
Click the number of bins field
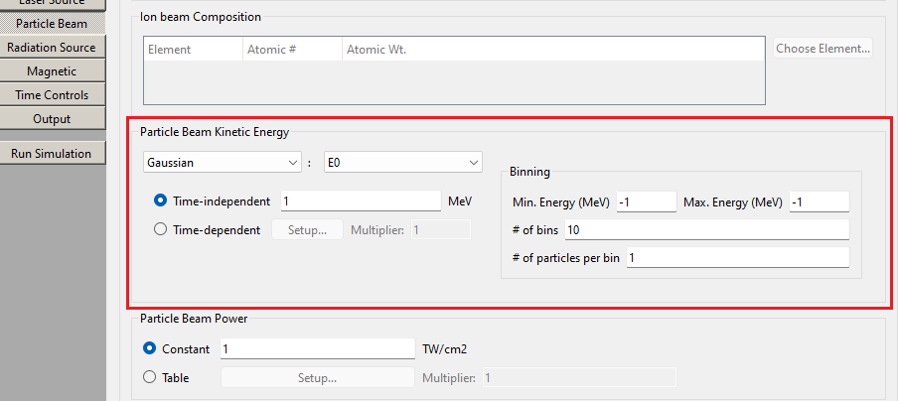[x=705, y=230]
